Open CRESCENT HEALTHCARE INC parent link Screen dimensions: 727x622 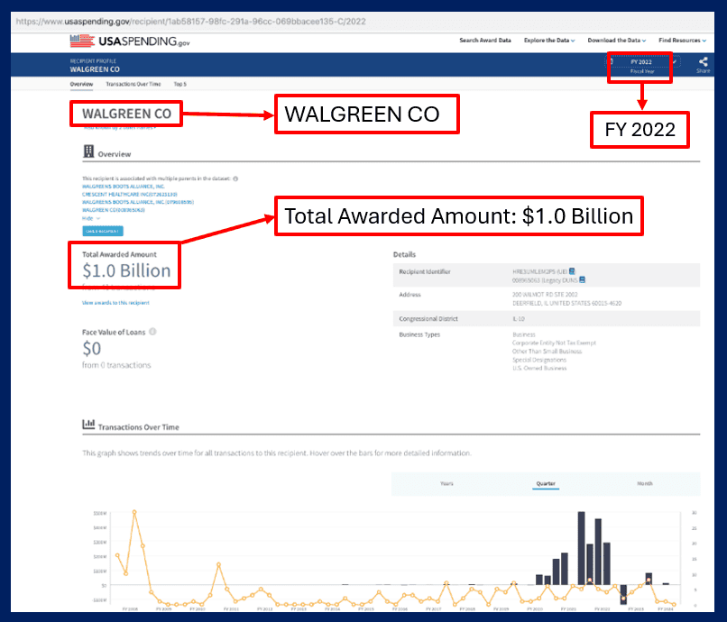coord(129,194)
